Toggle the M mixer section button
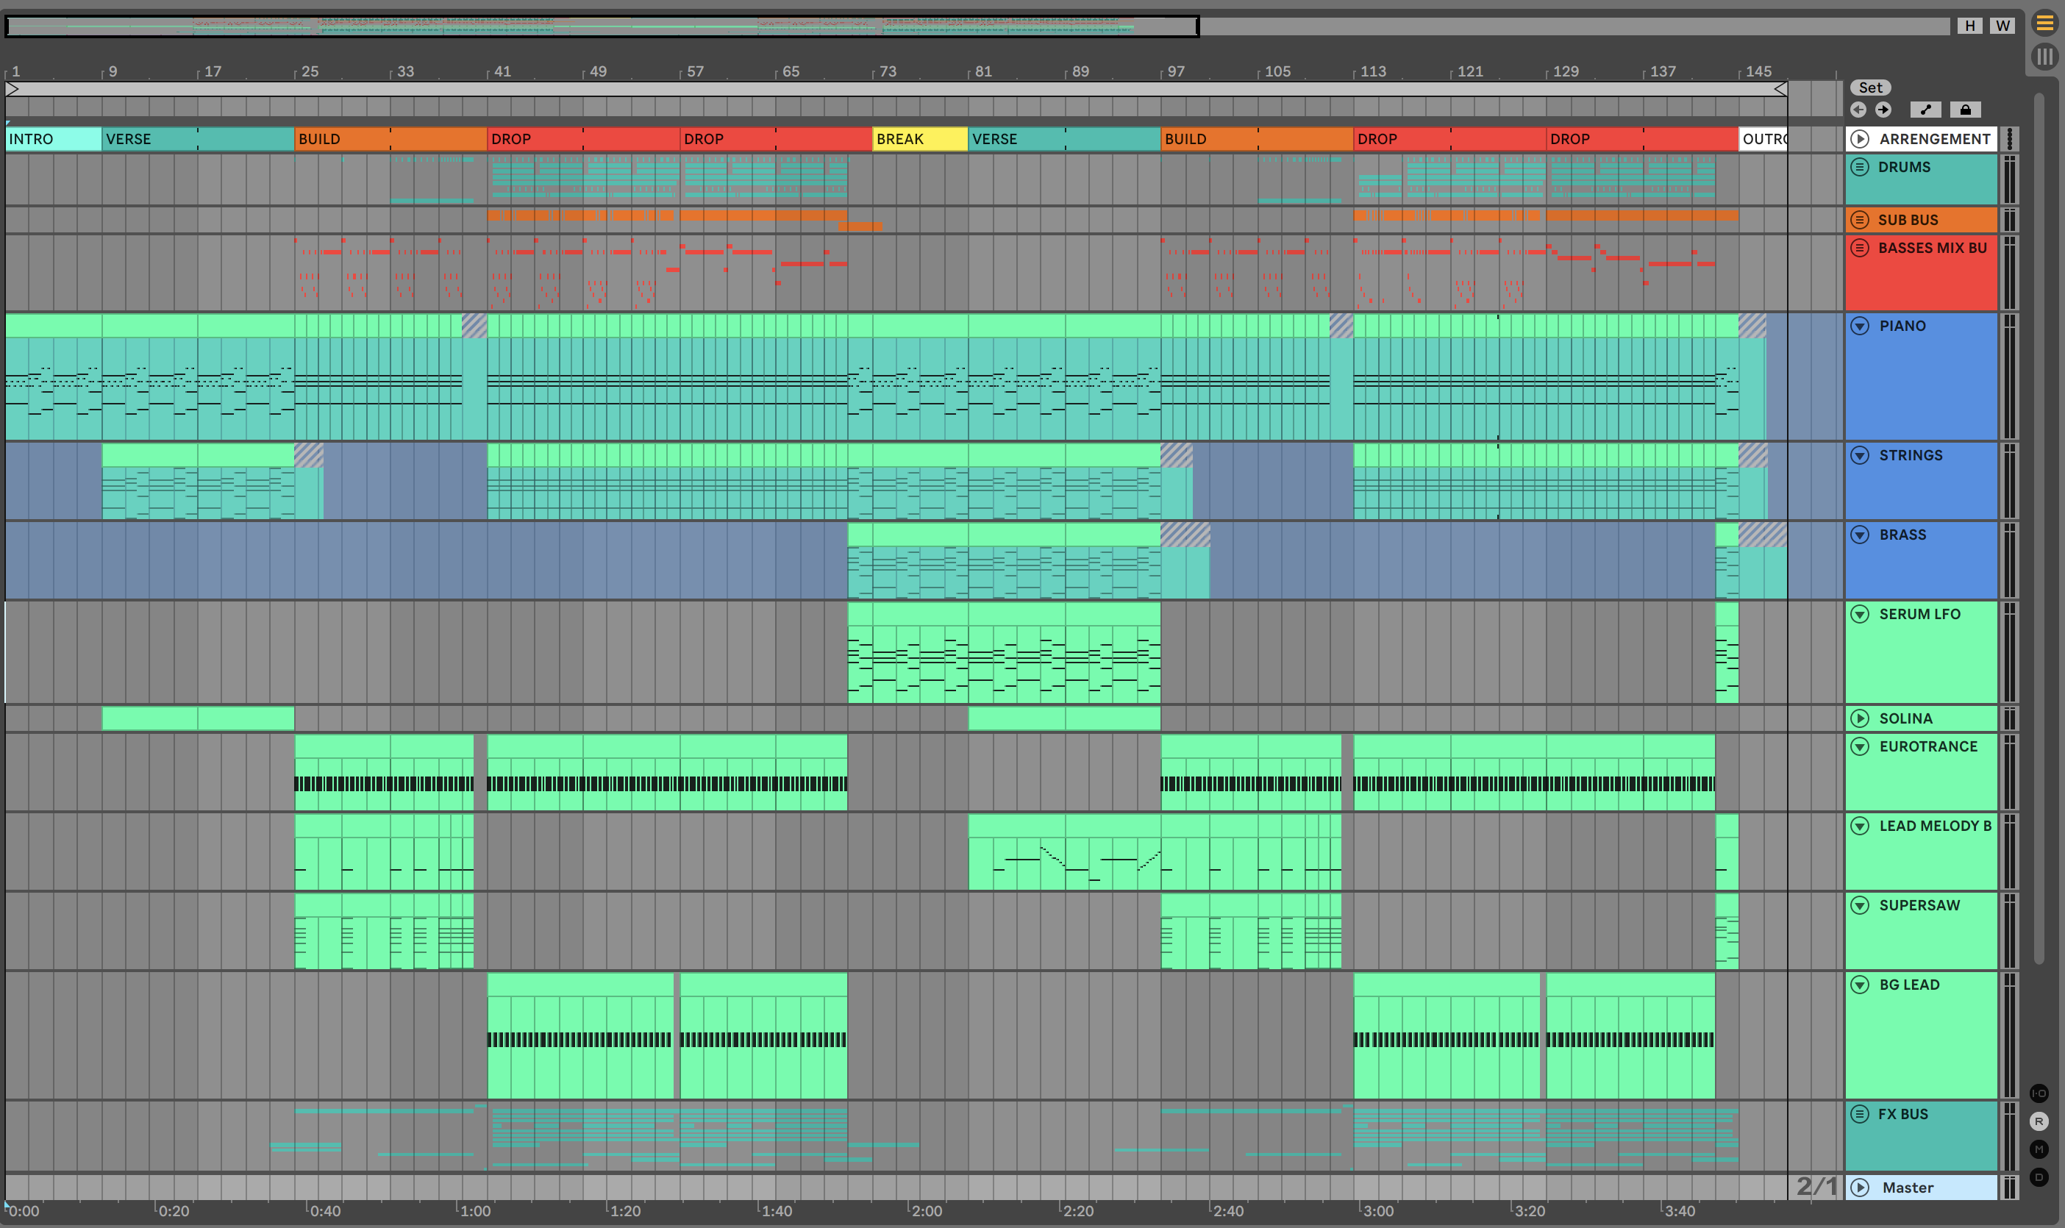Screen dimensions: 2065x1228 point(2039,1149)
